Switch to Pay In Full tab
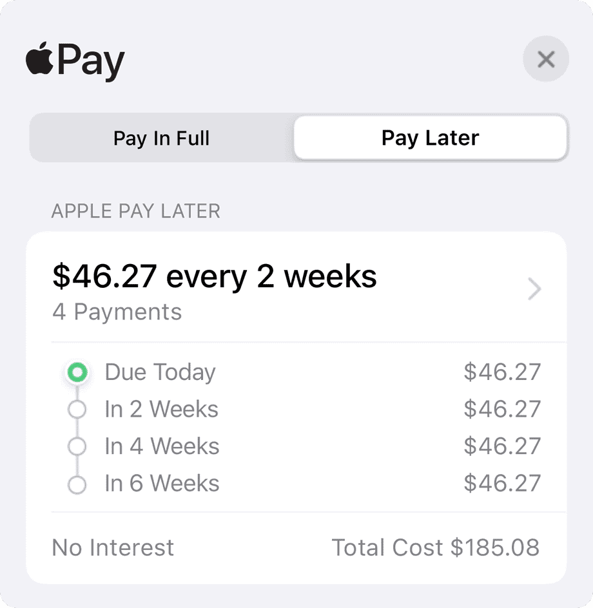Viewport: 593px width, 608px height. (161, 138)
